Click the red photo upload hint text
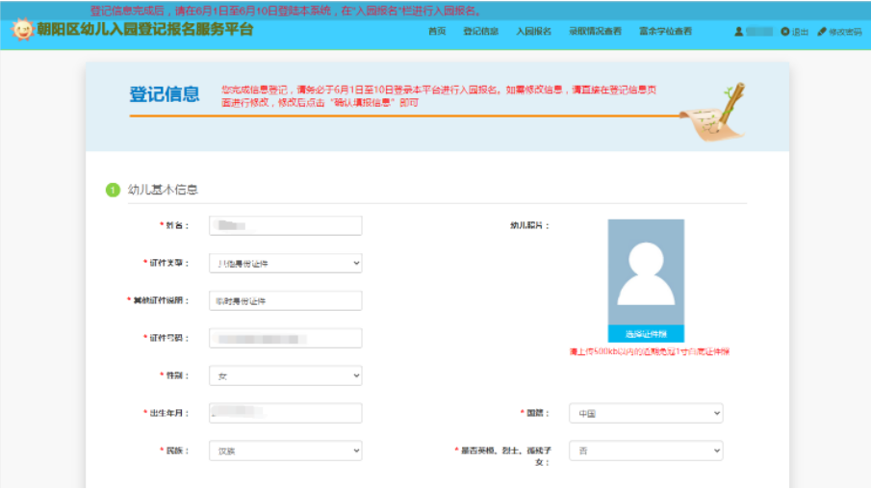This screenshot has height=489, width=871. coord(650,351)
